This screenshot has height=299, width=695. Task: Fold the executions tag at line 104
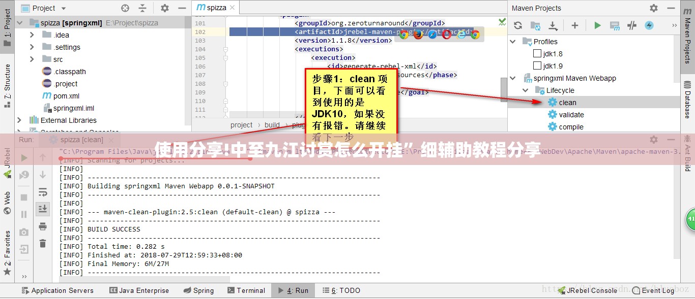click(x=225, y=49)
